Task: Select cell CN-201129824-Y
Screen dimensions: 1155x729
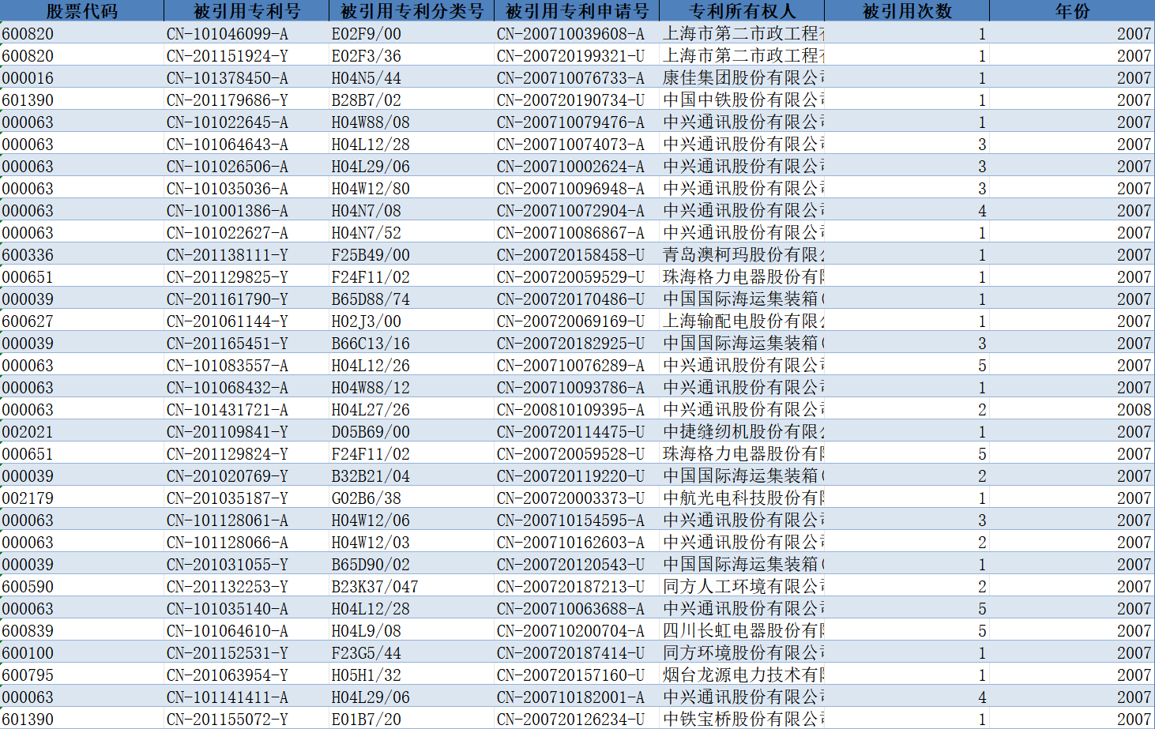Action: [246, 454]
